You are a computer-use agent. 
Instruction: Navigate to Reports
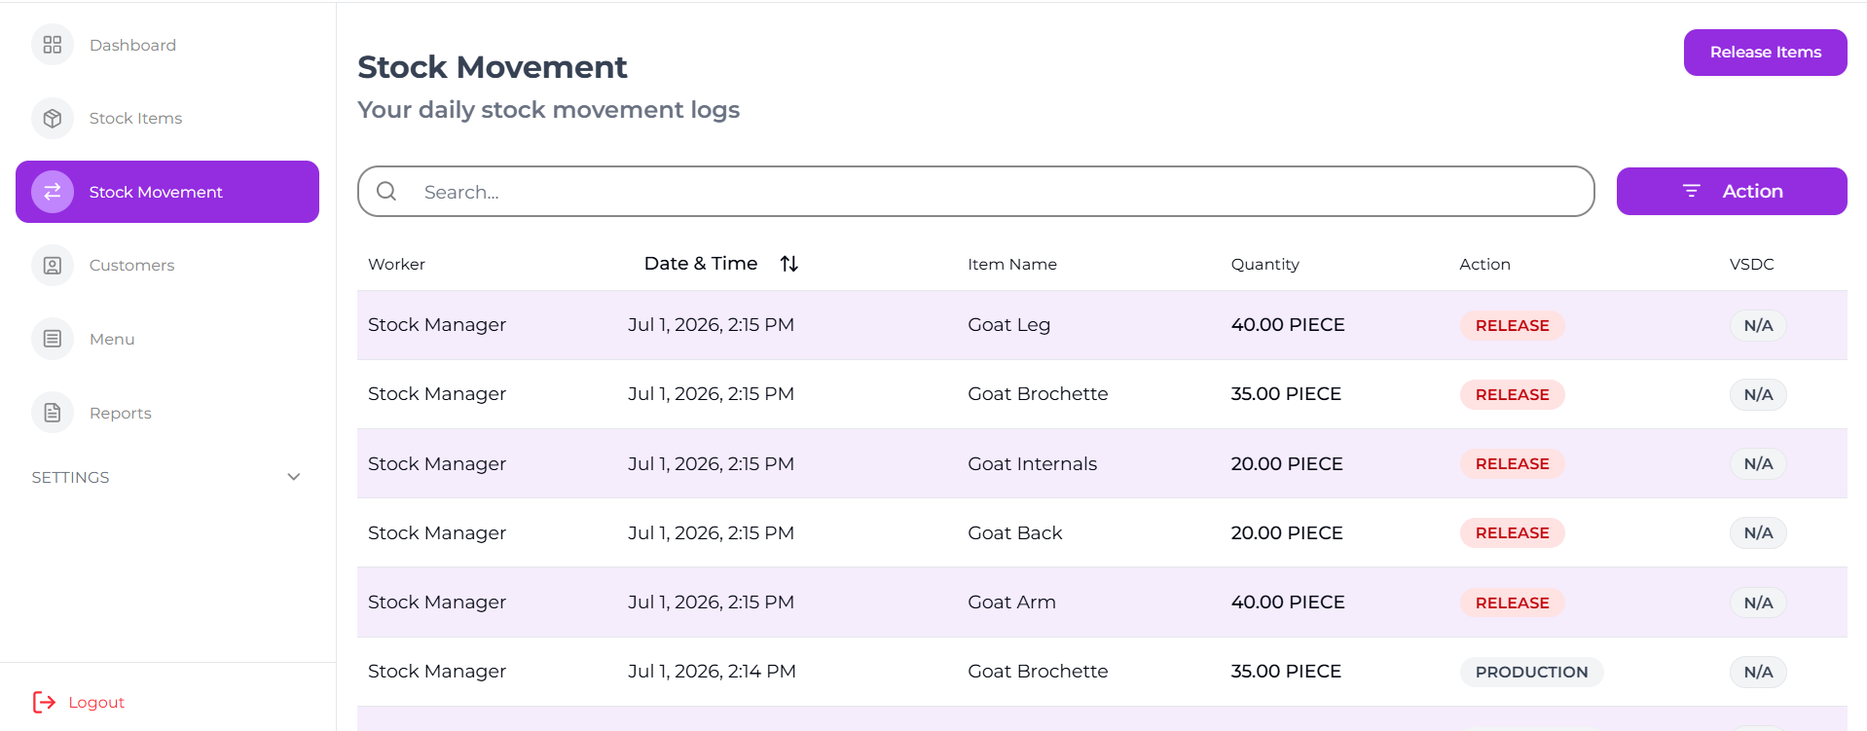point(167,413)
